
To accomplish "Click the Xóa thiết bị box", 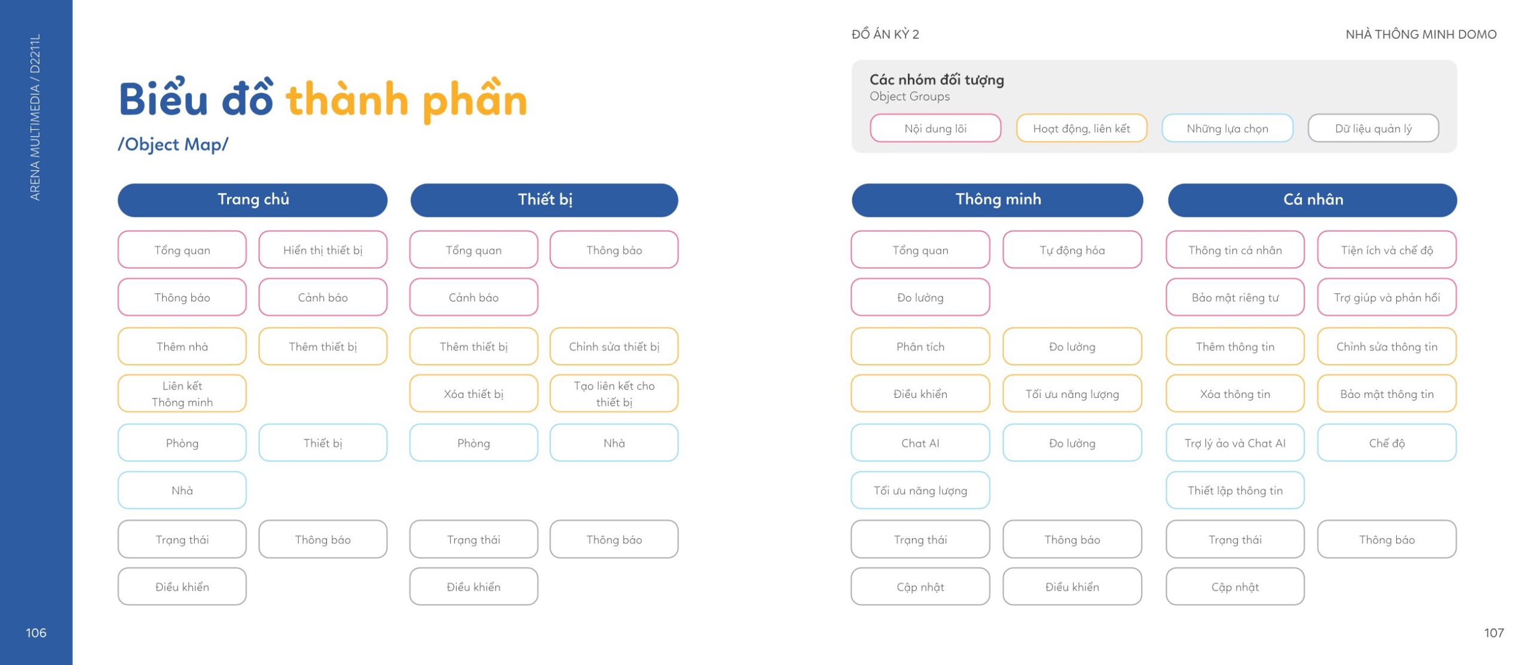I will (473, 394).
